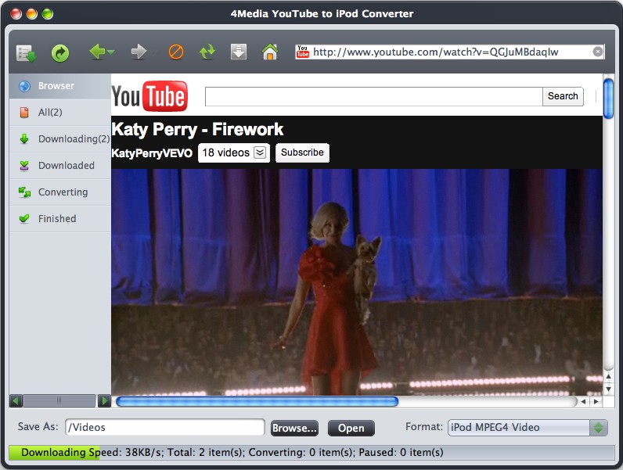
Task: Click the Browse... button
Action: coord(294,428)
